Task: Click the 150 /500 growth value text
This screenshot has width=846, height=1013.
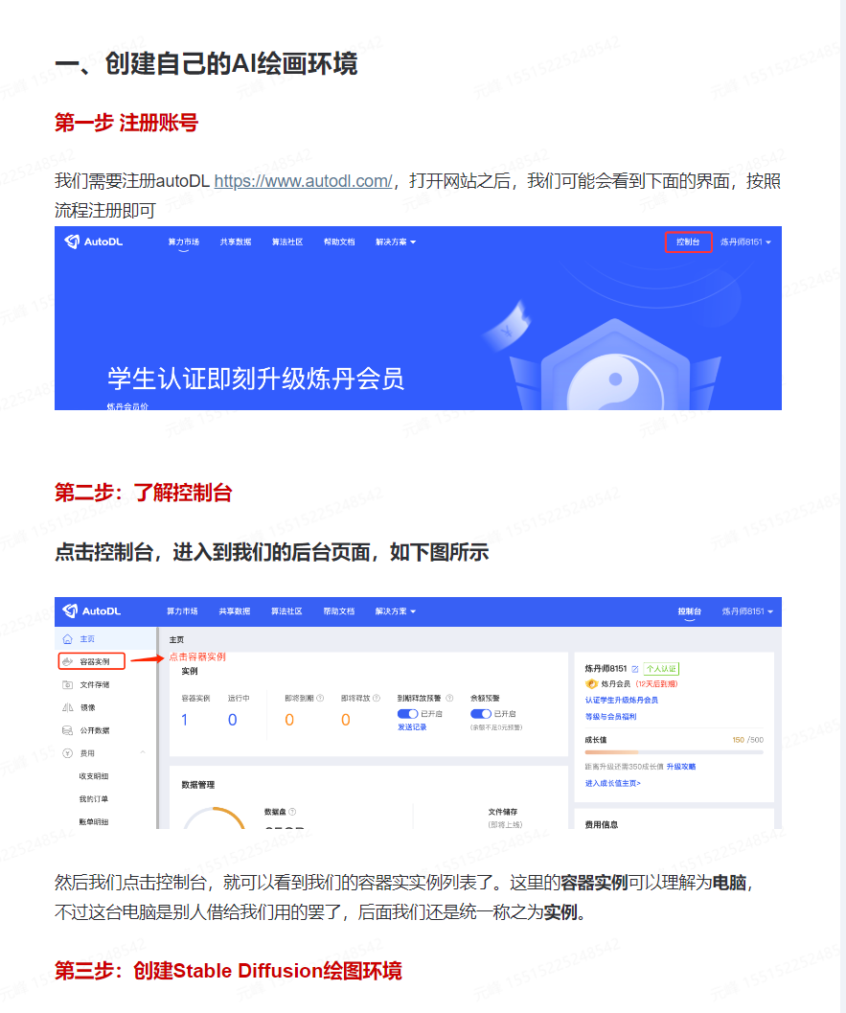Action: pos(748,740)
